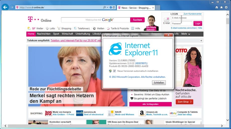Toggle Neue Versionen automatisch installieren checkbox
Screen dimensions: 231x129
point(114,71)
